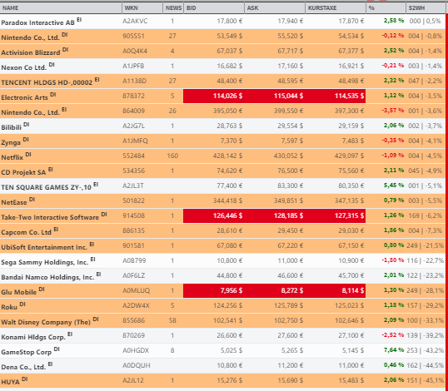This screenshot has width=448, height=391.
Task: Click GameStop change 7,64 %
Action: click(394, 350)
